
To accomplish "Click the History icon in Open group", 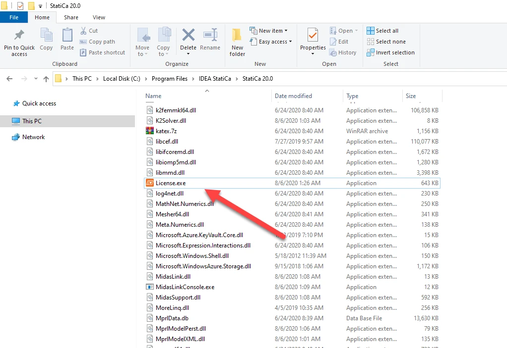I will (333, 52).
